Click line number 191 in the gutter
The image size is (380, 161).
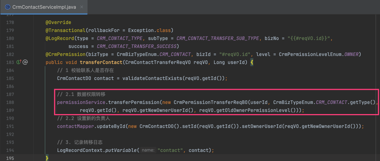(10, 126)
